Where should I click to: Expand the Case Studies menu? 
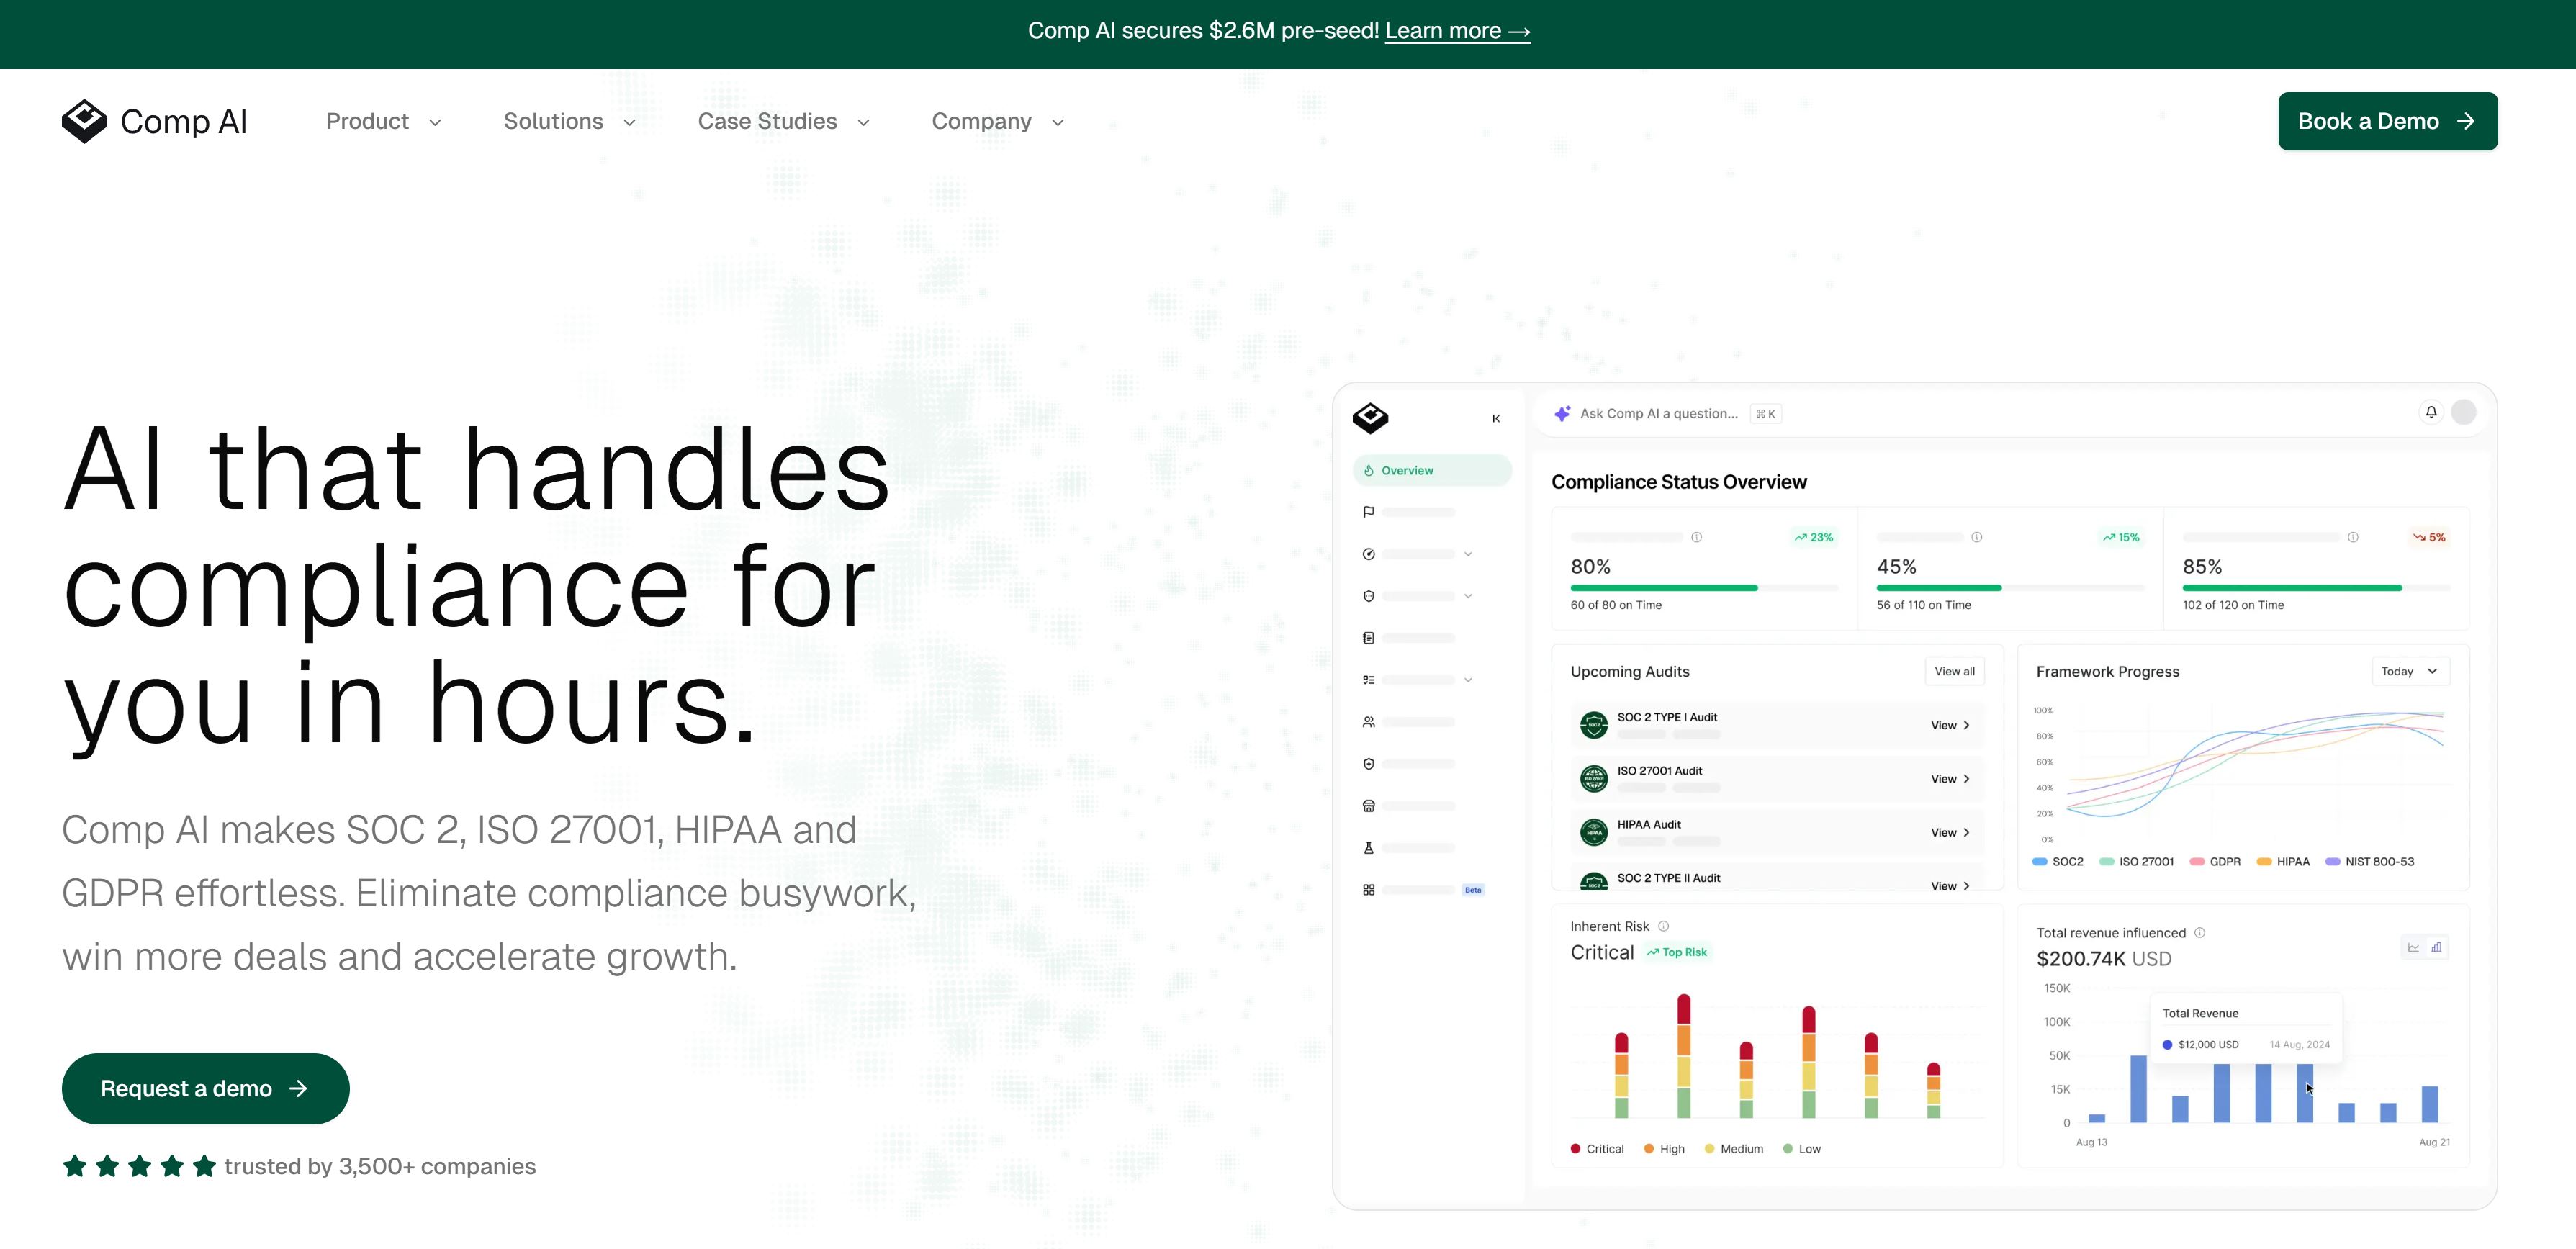click(x=784, y=121)
